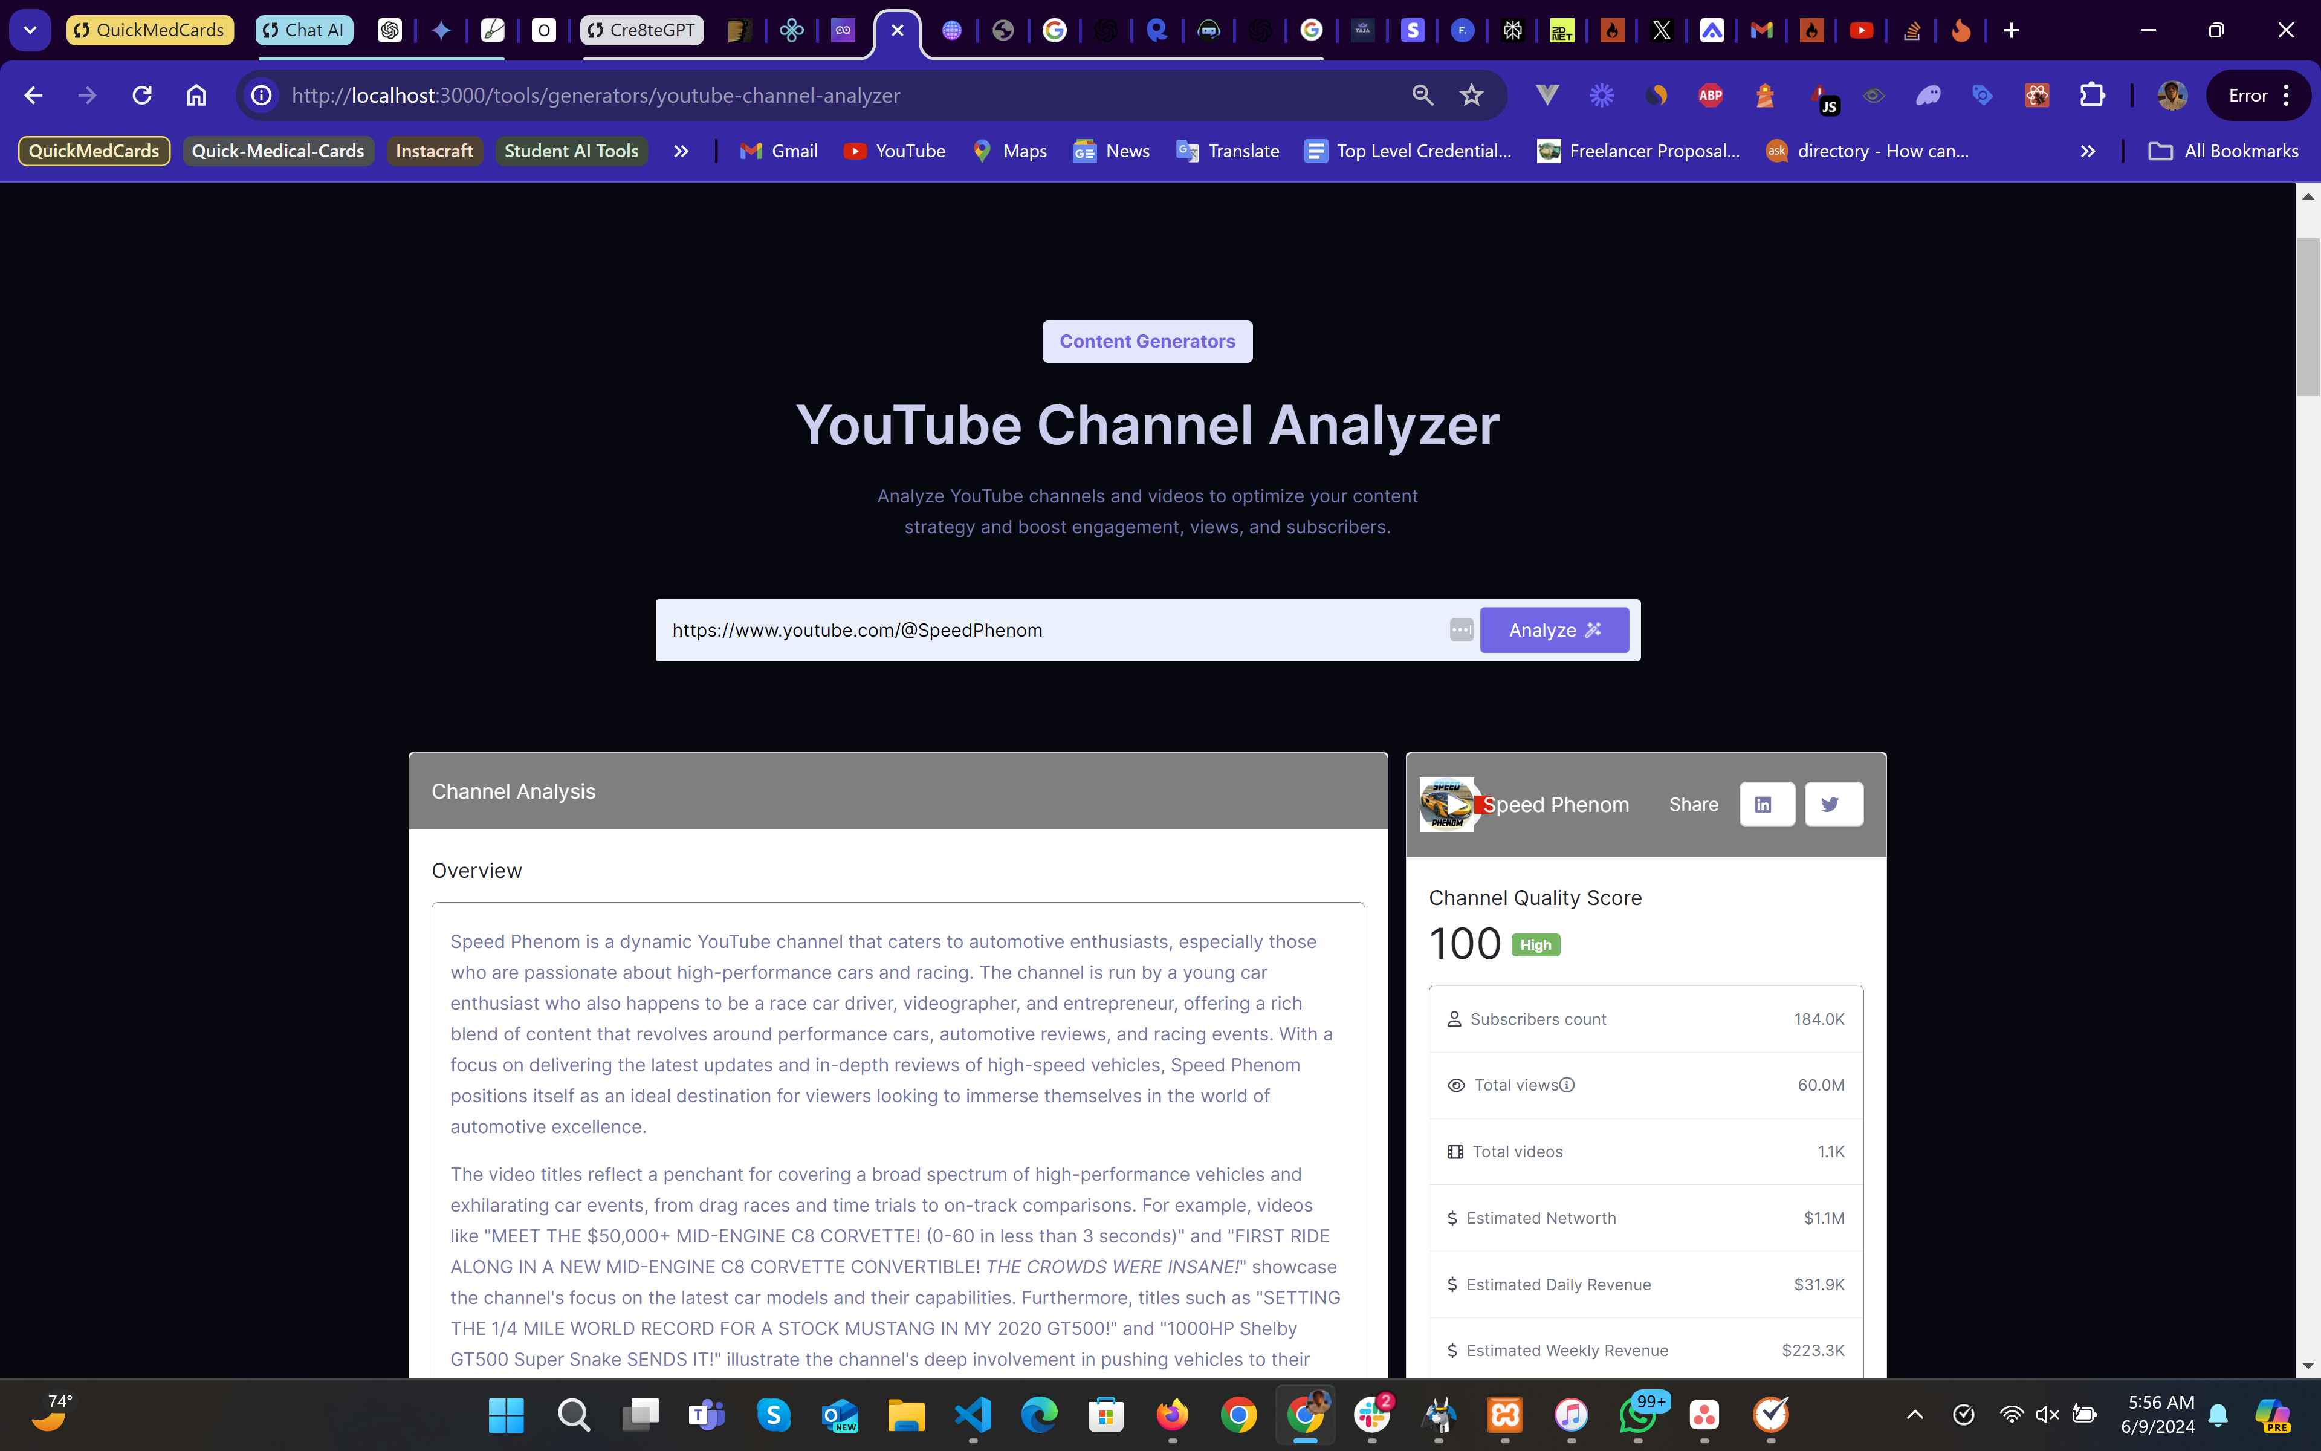Switch to the Cre8teGPT tab
This screenshot has height=1451, width=2321.
642,30
